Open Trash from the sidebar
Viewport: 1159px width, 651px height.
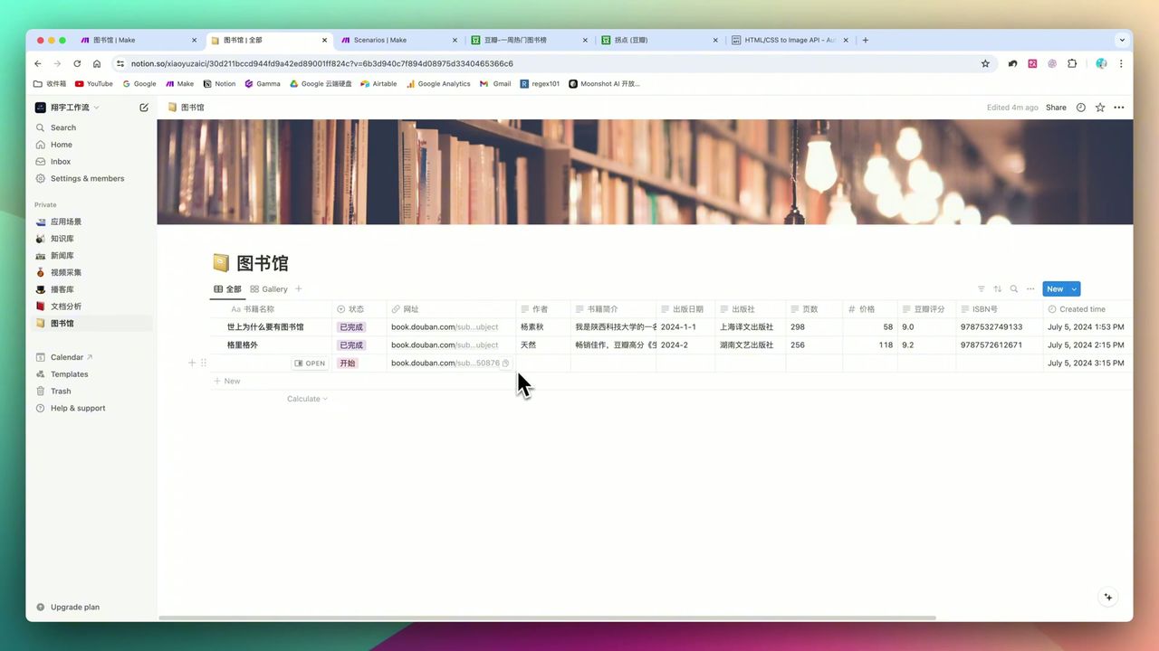[x=60, y=391]
